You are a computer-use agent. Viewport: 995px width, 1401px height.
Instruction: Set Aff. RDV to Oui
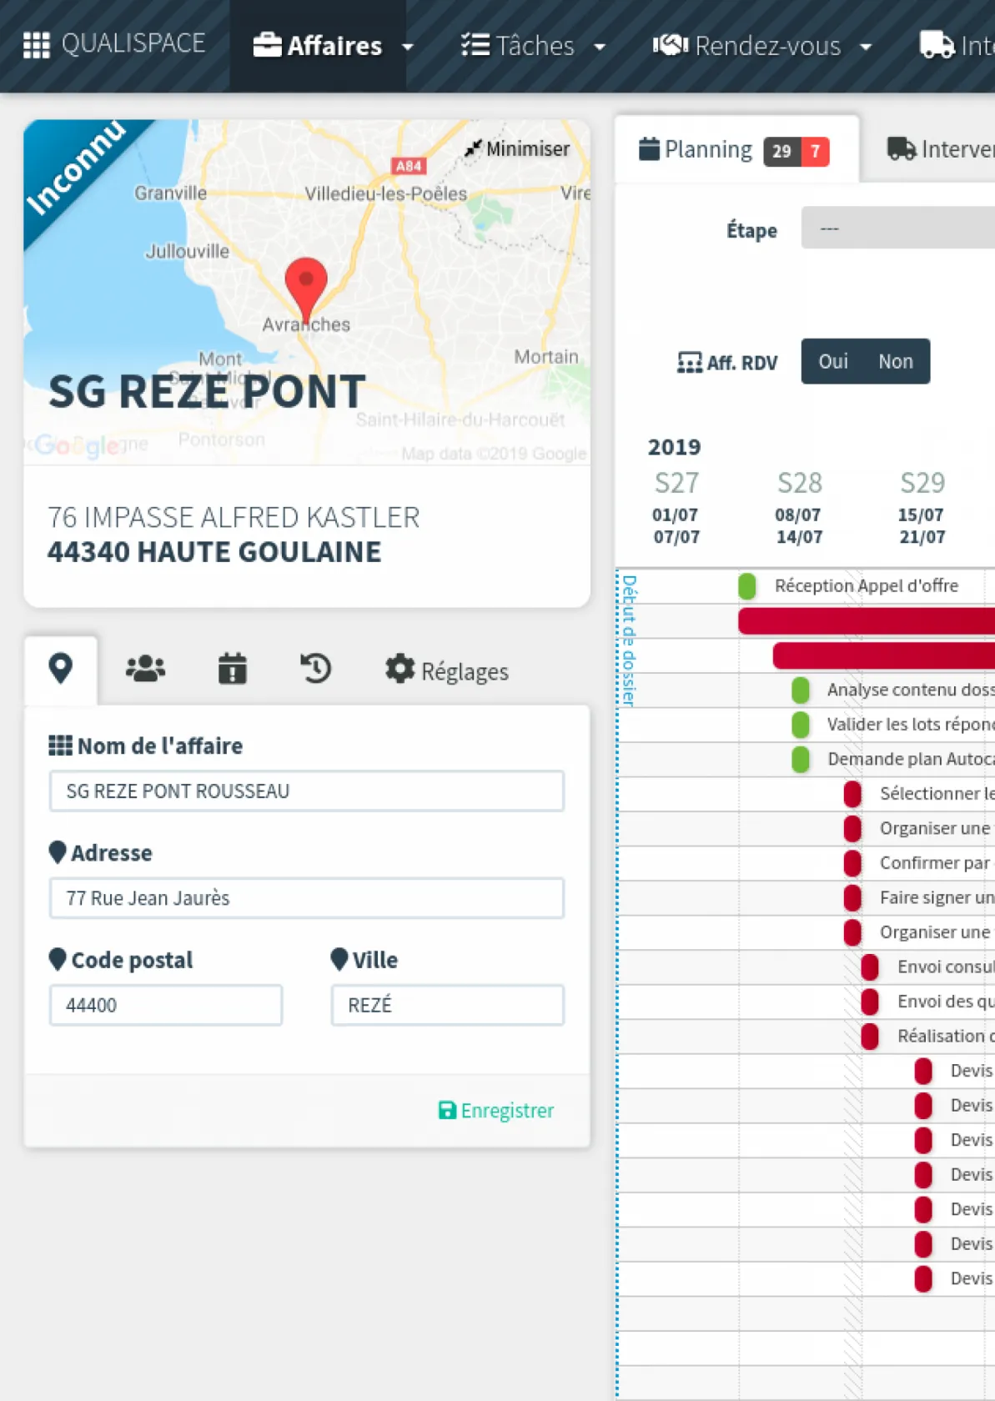pyautogui.click(x=832, y=361)
